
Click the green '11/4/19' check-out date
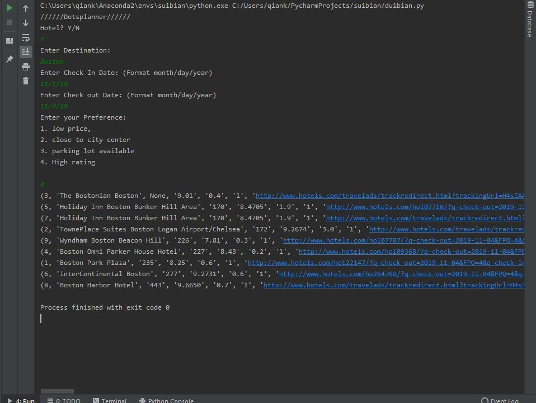click(54, 106)
